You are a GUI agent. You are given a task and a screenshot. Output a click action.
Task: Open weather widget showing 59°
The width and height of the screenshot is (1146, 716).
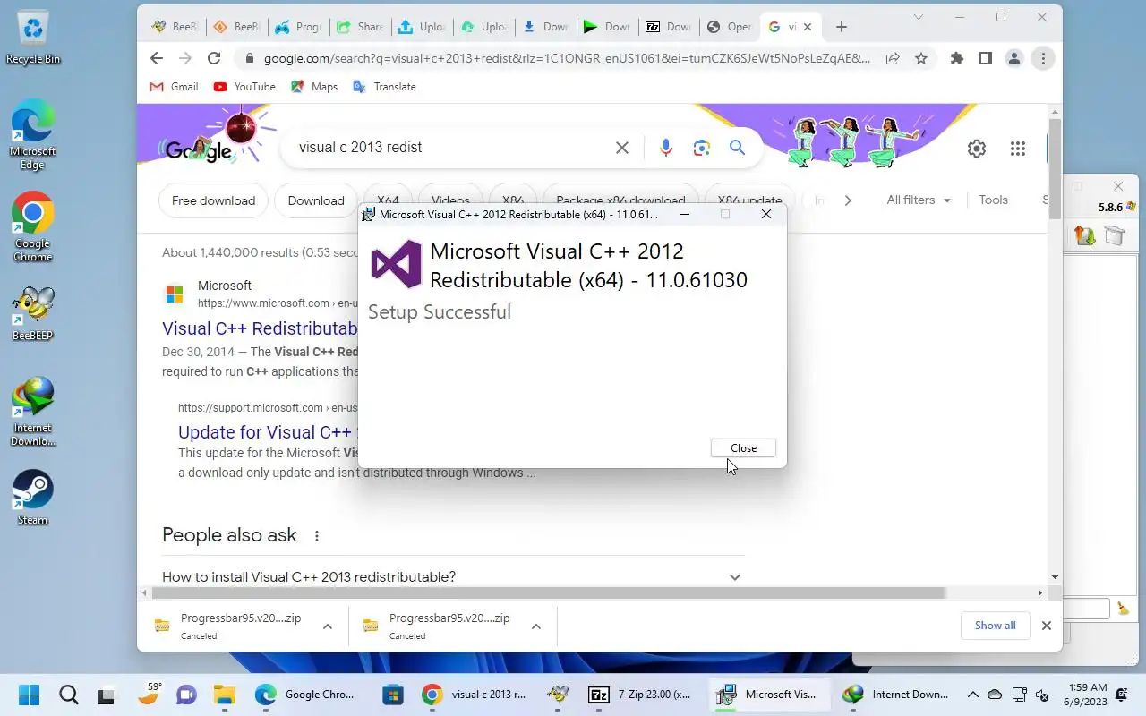pyautogui.click(x=149, y=695)
